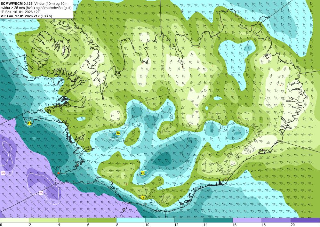Viewport: 320px width, 227px height.
Task: Click the yellow gust label 28
Action: pos(143,173)
